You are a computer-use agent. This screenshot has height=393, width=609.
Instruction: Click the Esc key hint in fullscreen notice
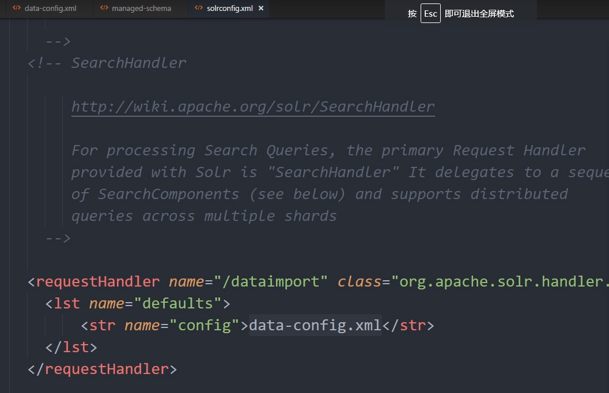[430, 14]
